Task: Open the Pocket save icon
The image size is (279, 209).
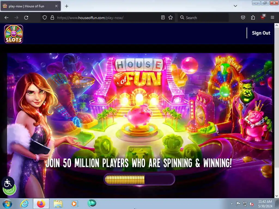Action: pyautogui.click(x=243, y=17)
